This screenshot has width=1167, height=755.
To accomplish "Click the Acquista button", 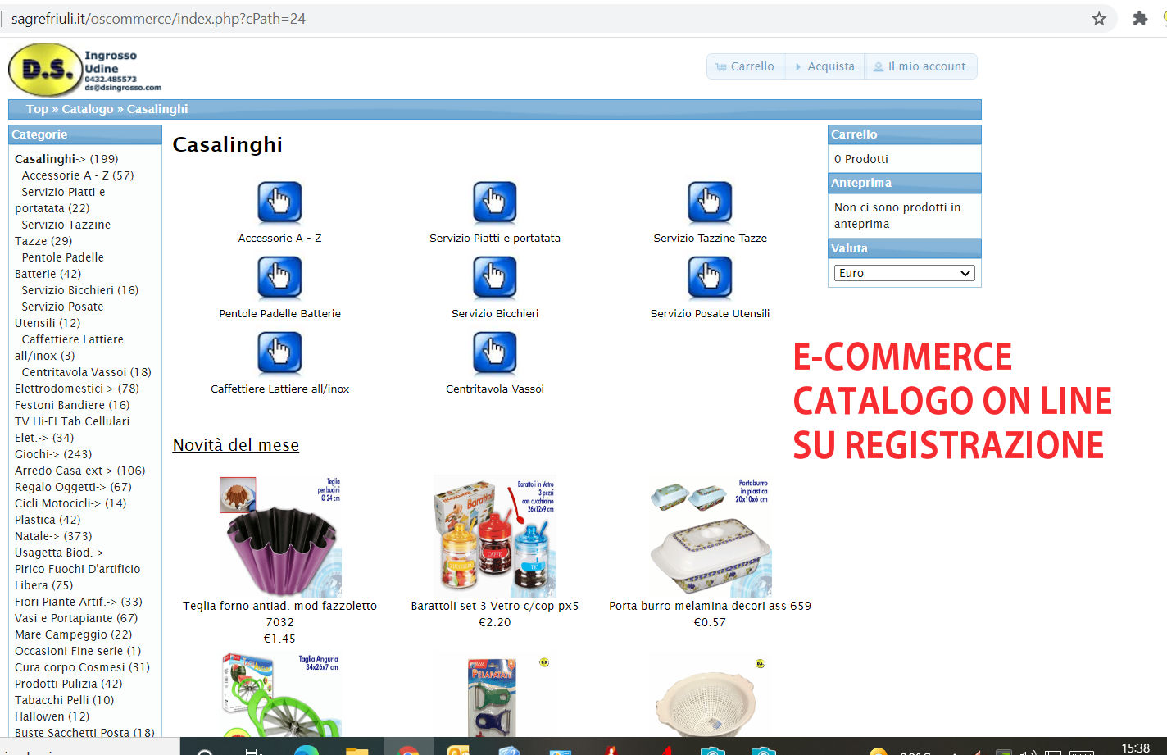I will click(x=824, y=66).
